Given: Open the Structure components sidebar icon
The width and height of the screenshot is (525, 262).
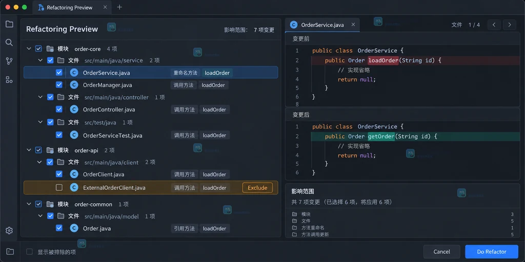Looking at the screenshot, I should tap(9, 79).
